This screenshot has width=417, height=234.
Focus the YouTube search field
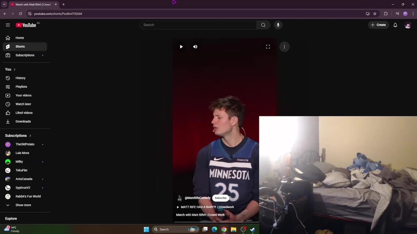pos(198,25)
